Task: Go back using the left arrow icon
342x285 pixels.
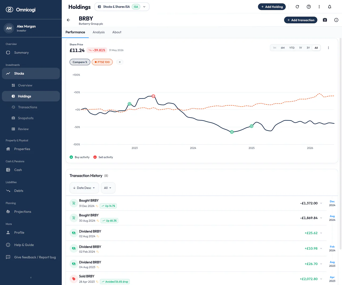Action: point(68,20)
